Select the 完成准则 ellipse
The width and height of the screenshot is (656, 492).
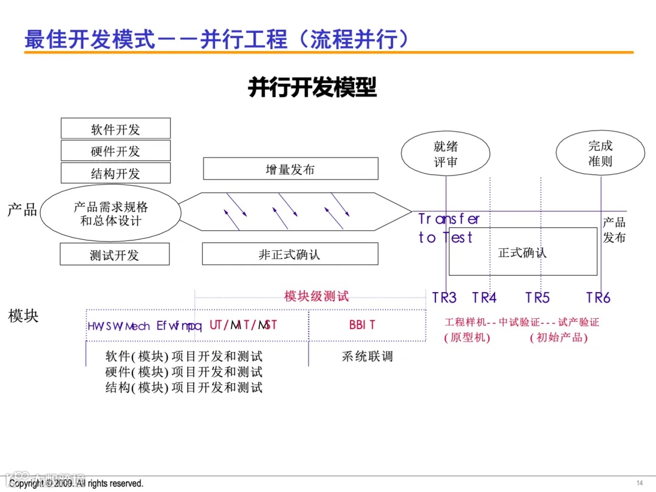[600, 152]
